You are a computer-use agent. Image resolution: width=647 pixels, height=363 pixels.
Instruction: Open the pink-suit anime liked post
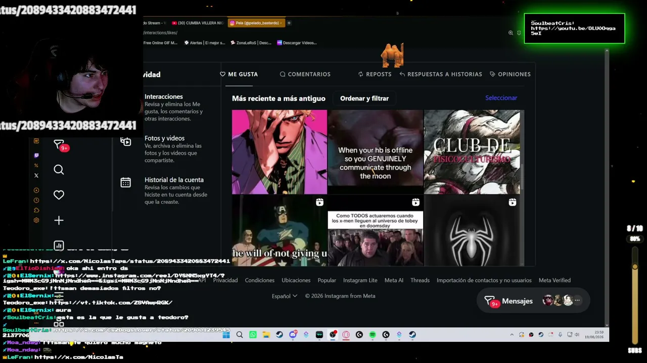[280, 152]
